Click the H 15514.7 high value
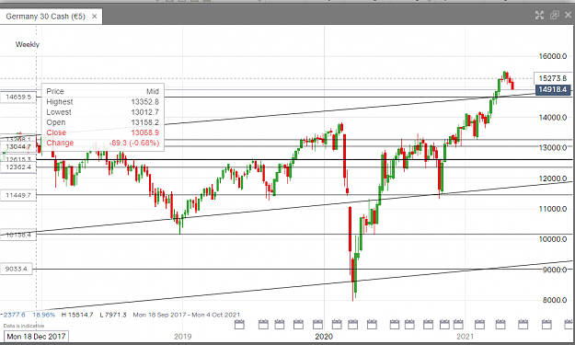 coord(77,315)
